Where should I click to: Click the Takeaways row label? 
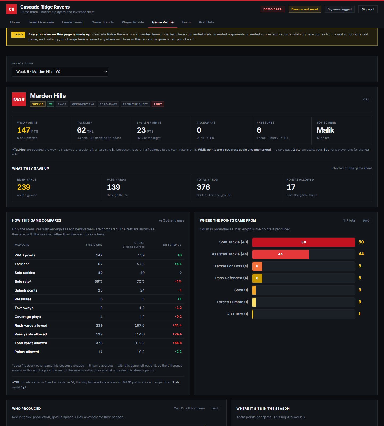click(24, 308)
